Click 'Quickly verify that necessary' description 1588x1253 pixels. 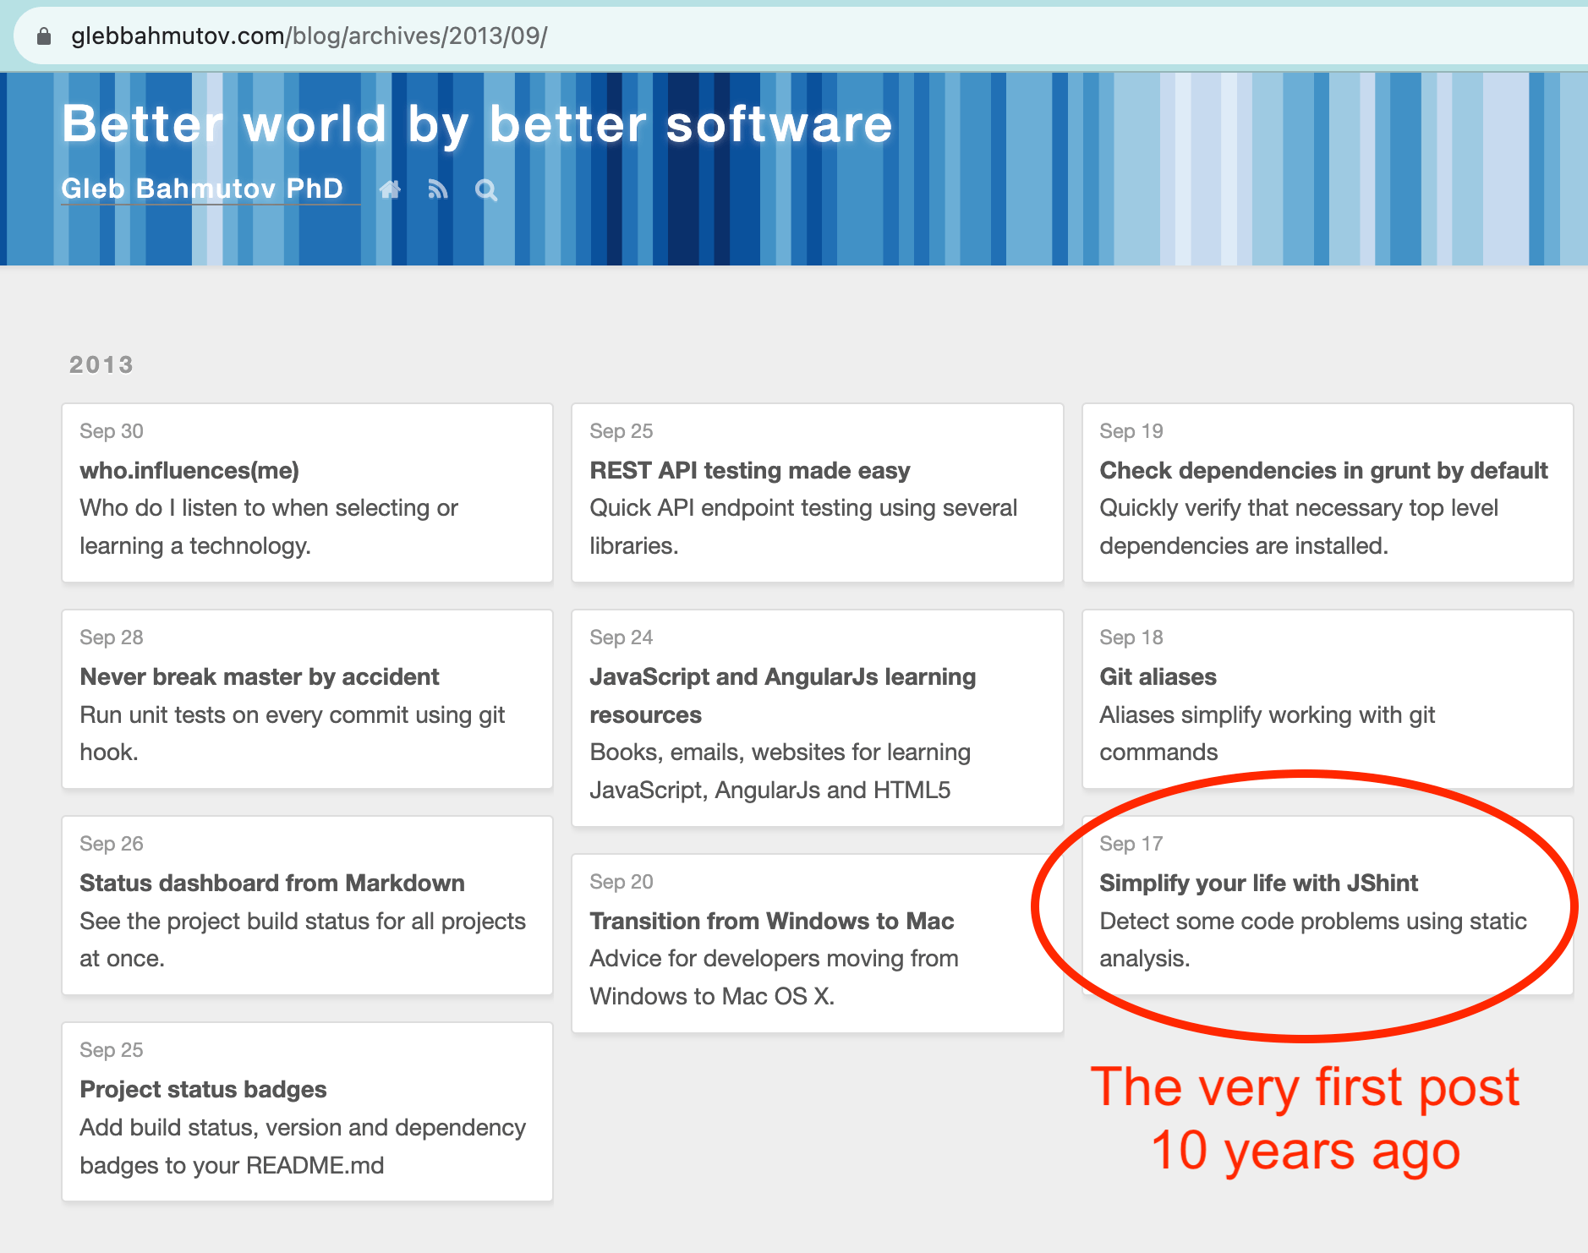click(x=1299, y=527)
